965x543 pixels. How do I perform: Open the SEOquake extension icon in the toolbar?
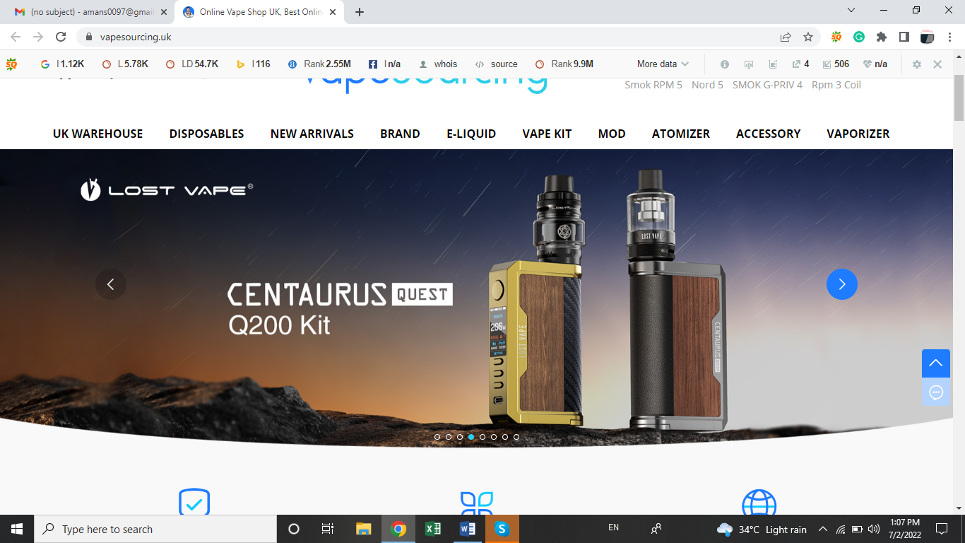click(x=836, y=37)
